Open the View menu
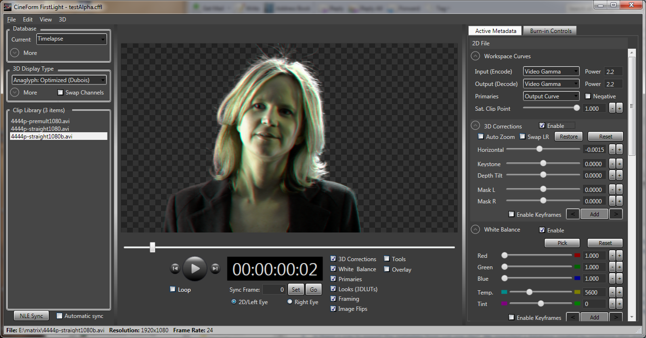The width and height of the screenshot is (646, 338). [x=46, y=20]
